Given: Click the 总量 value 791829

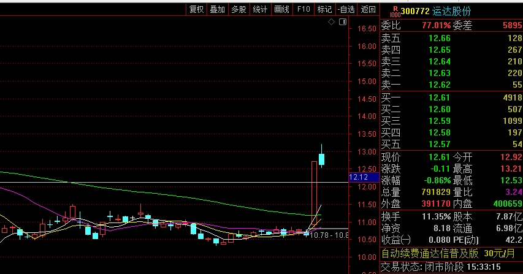Looking at the screenshot, I should (436, 192).
